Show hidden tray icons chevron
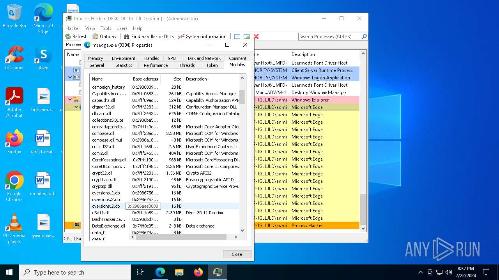 (420, 272)
